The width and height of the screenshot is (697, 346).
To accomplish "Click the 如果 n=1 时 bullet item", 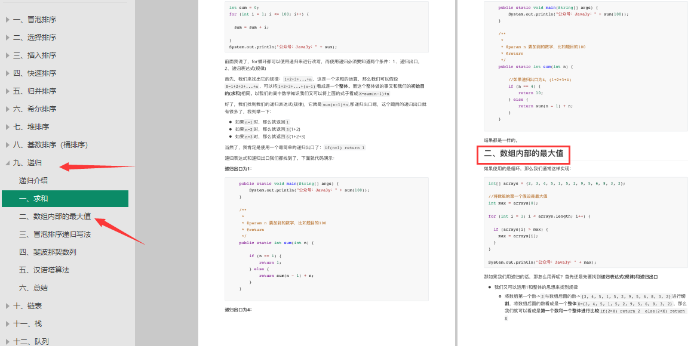I will (x=262, y=122).
